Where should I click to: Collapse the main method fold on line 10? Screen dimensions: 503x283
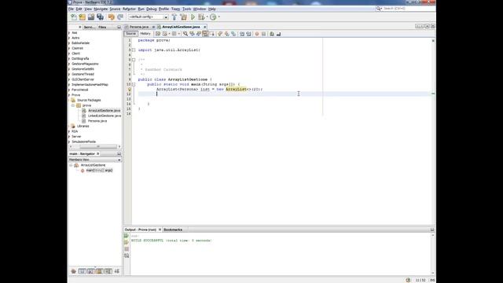pos(134,84)
